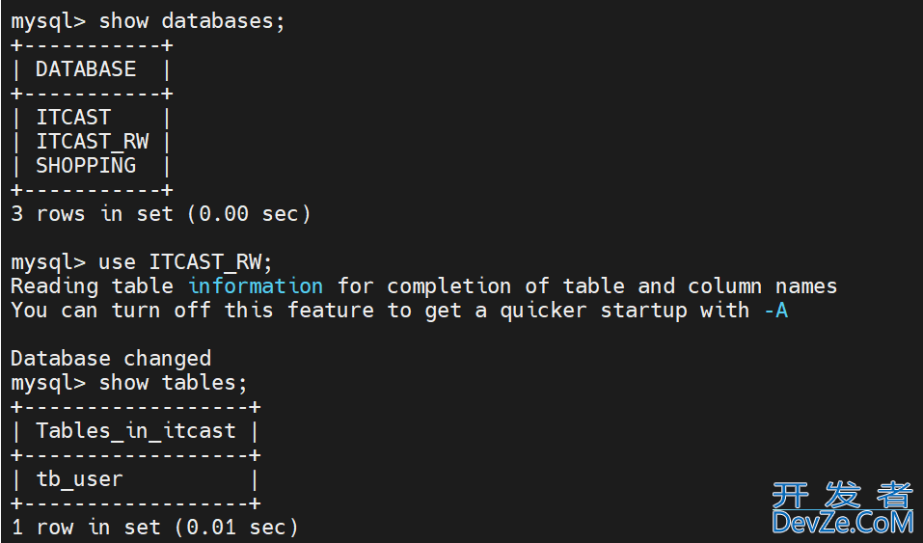Image resolution: width=923 pixels, height=543 pixels.
Task: Click the 'use ITCAST_RW;' command
Action: click(x=185, y=262)
